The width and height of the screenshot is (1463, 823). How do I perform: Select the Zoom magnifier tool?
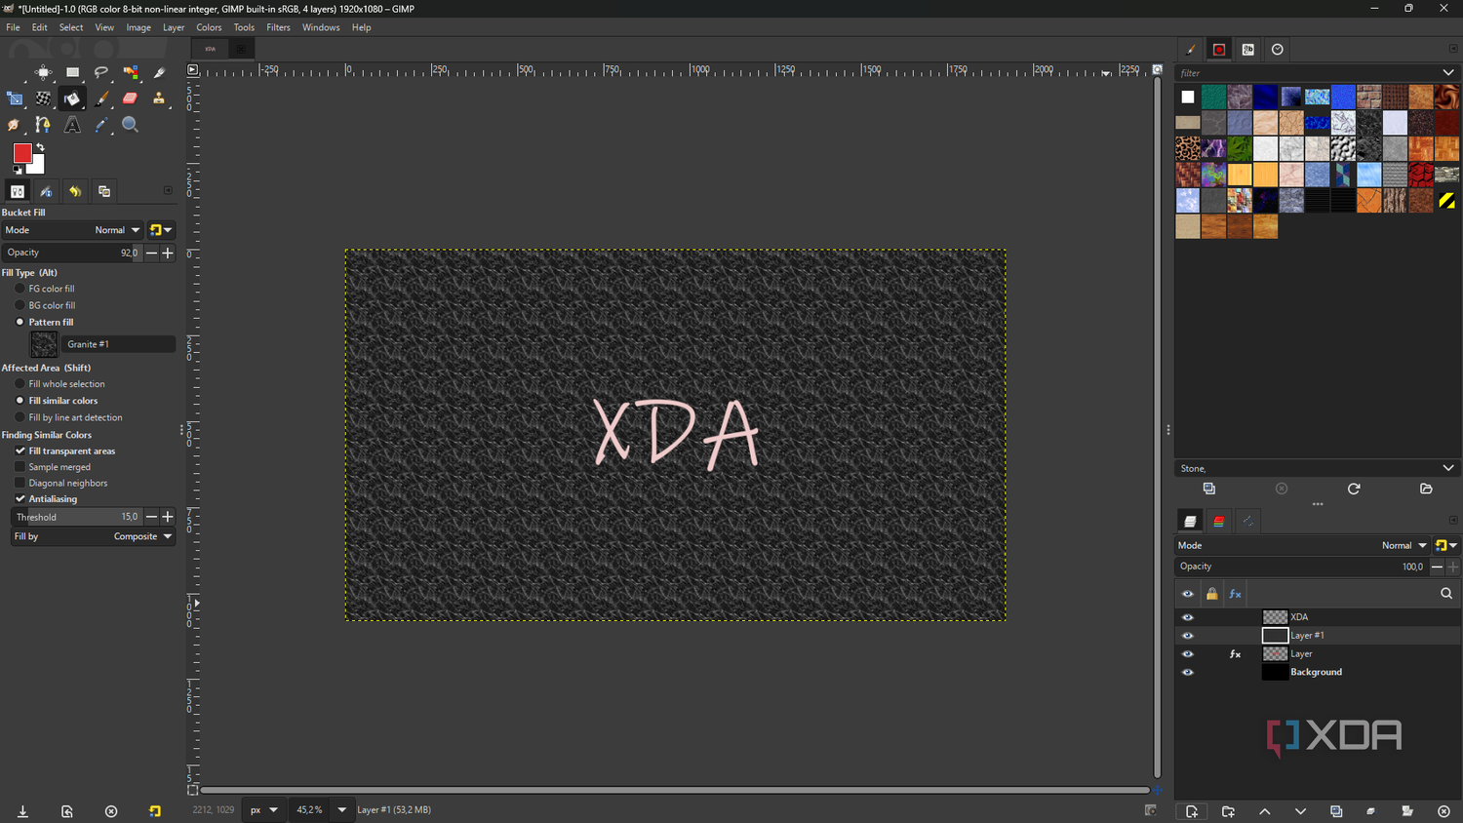click(130, 125)
